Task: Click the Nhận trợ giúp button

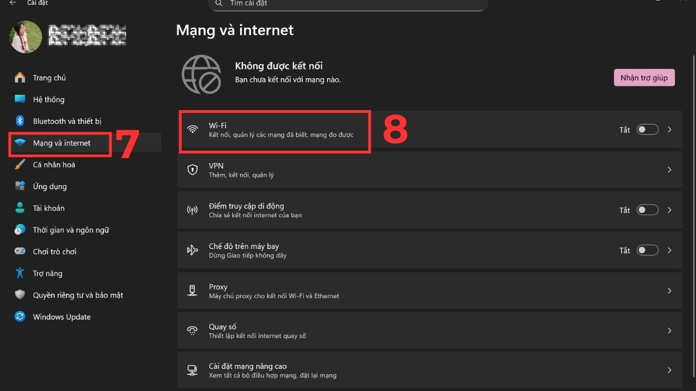Action: tap(644, 77)
